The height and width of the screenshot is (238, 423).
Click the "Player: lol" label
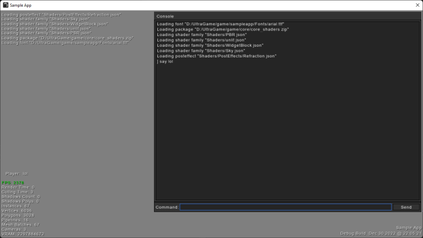17,173
